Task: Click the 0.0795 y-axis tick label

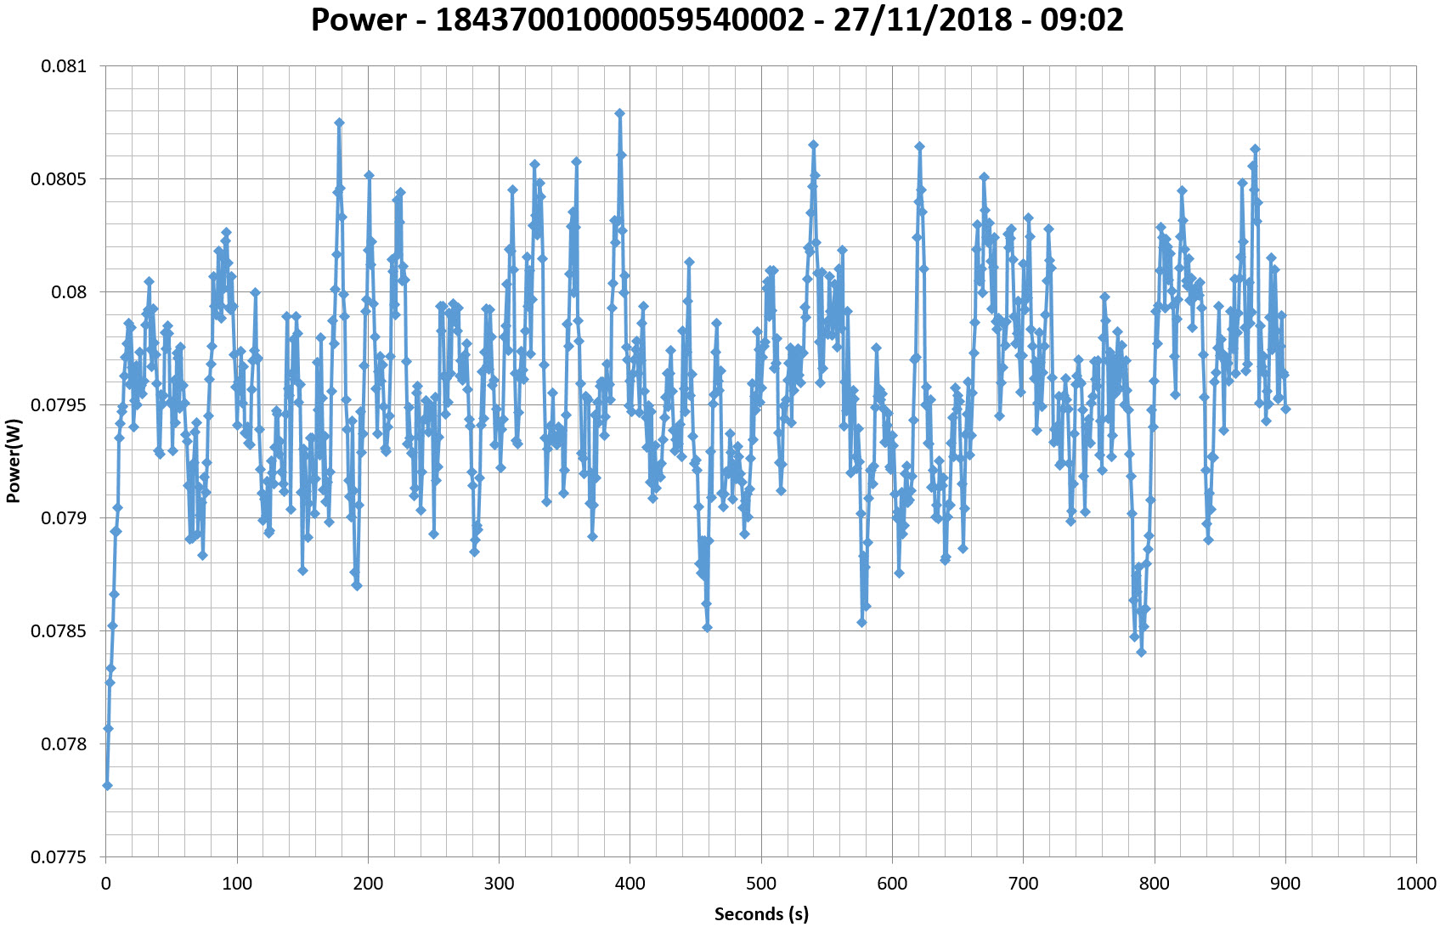Action: click(x=59, y=405)
